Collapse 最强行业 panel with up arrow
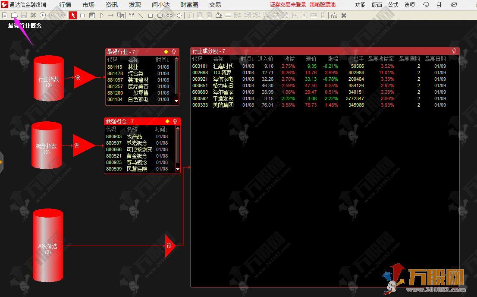 click(174, 52)
